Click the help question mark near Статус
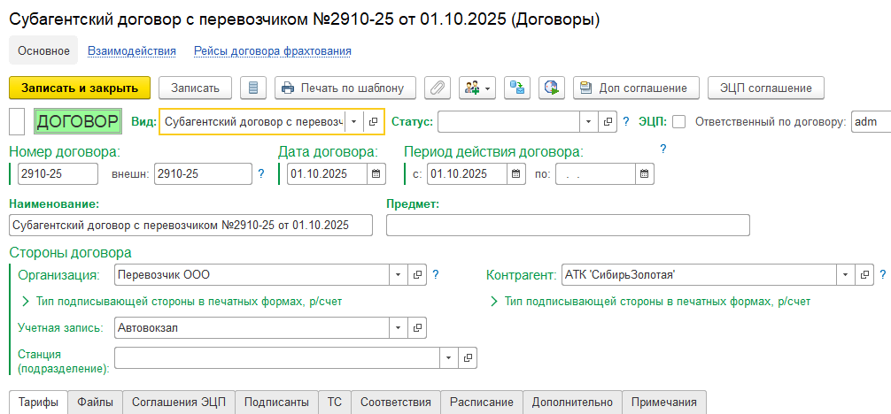The image size is (891, 414). [x=626, y=122]
